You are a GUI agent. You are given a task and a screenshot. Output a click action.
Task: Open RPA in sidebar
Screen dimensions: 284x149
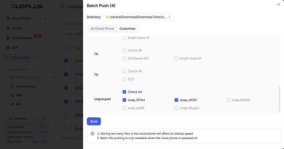click(19, 95)
